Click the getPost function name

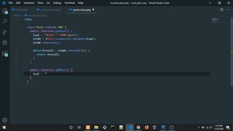pyautogui.click(x=61, y=31)
